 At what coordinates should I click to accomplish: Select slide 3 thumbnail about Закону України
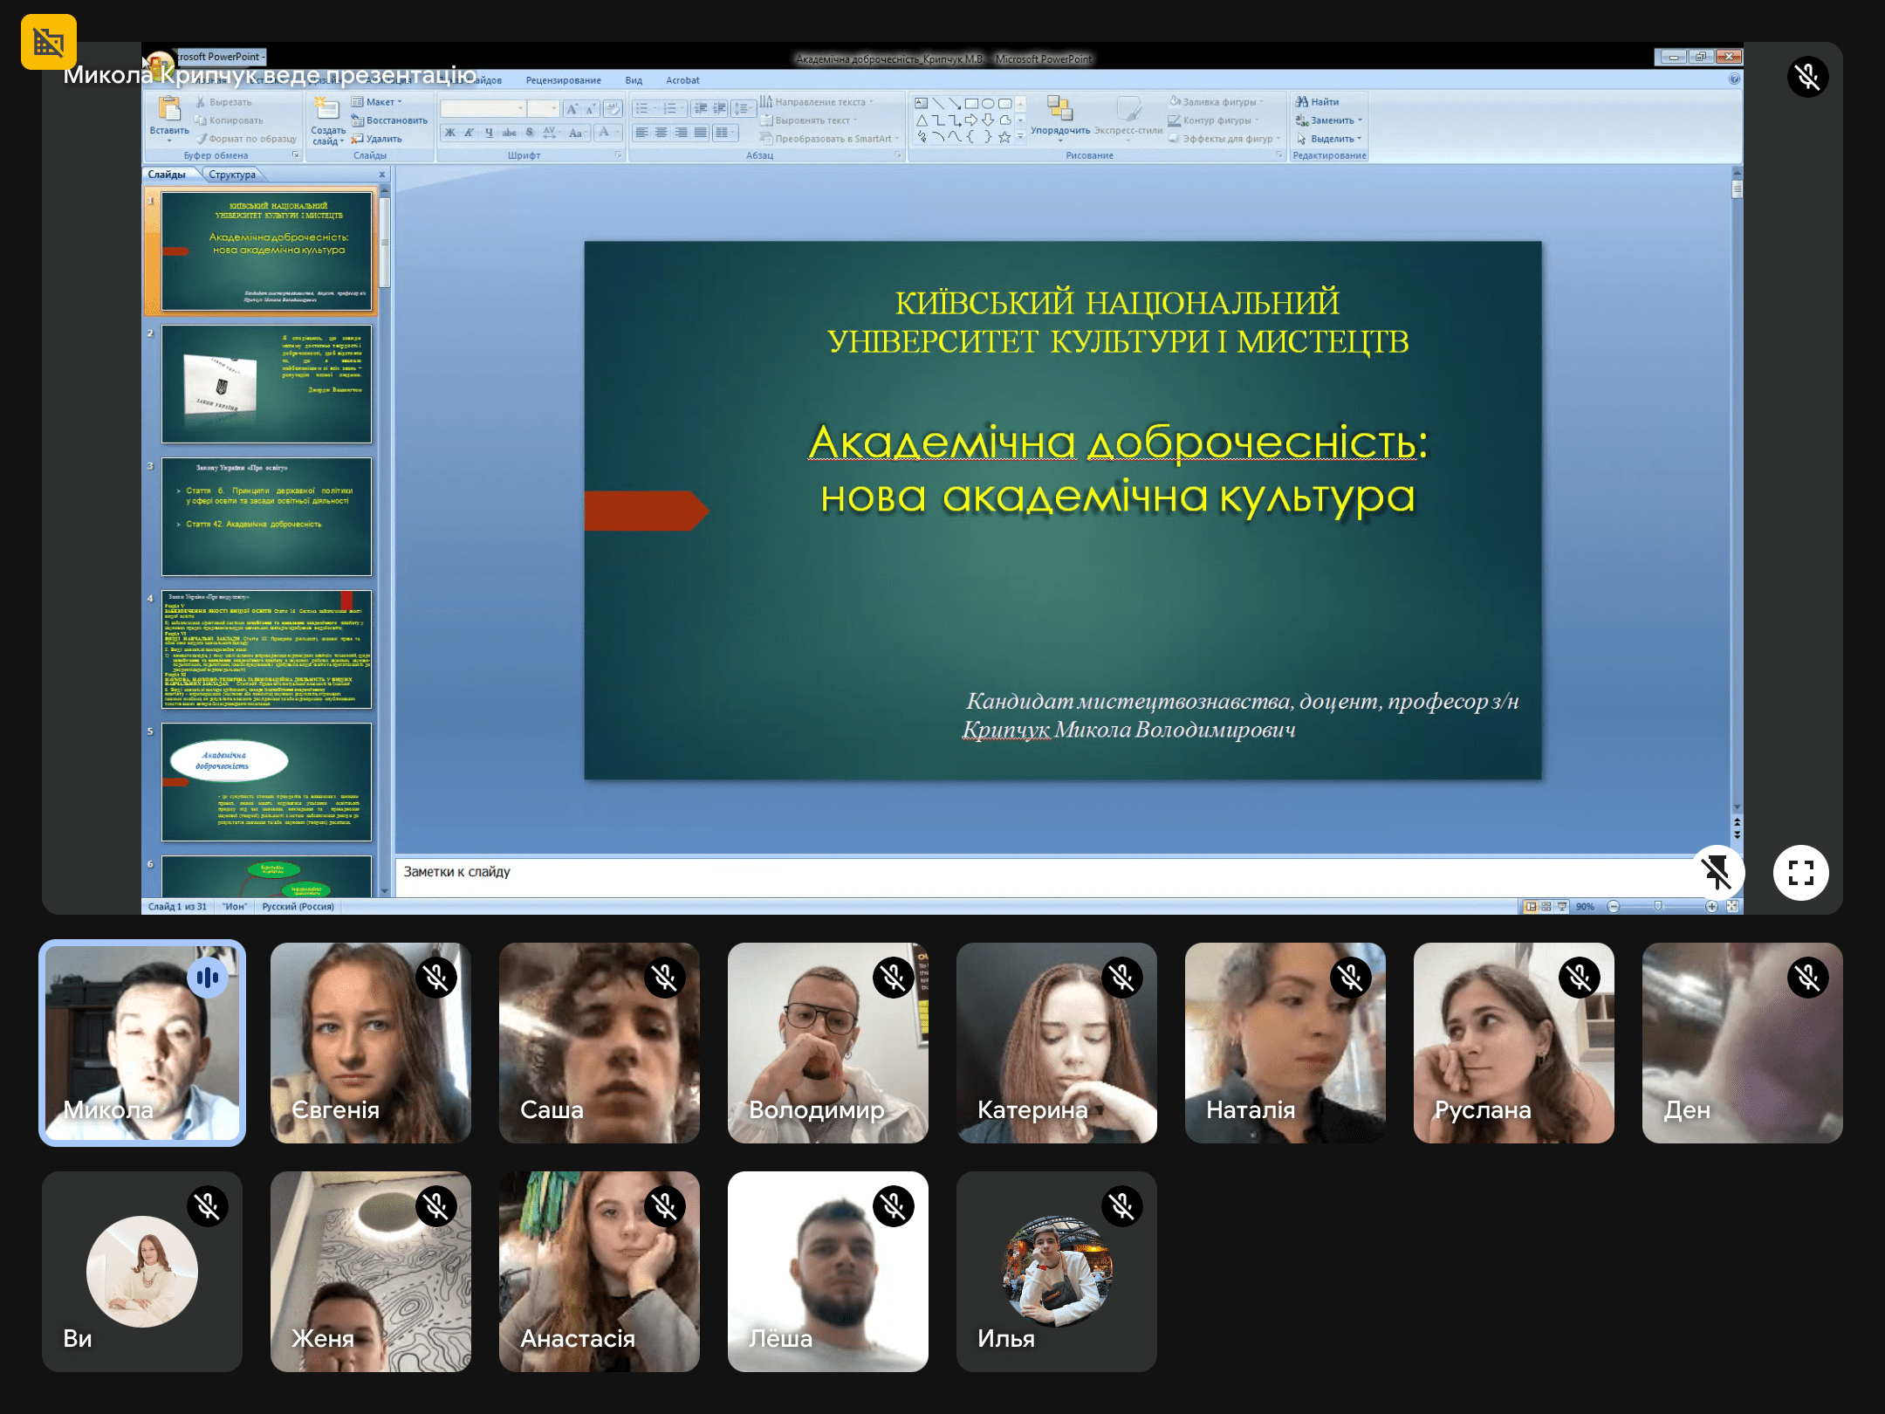[266, 517]
